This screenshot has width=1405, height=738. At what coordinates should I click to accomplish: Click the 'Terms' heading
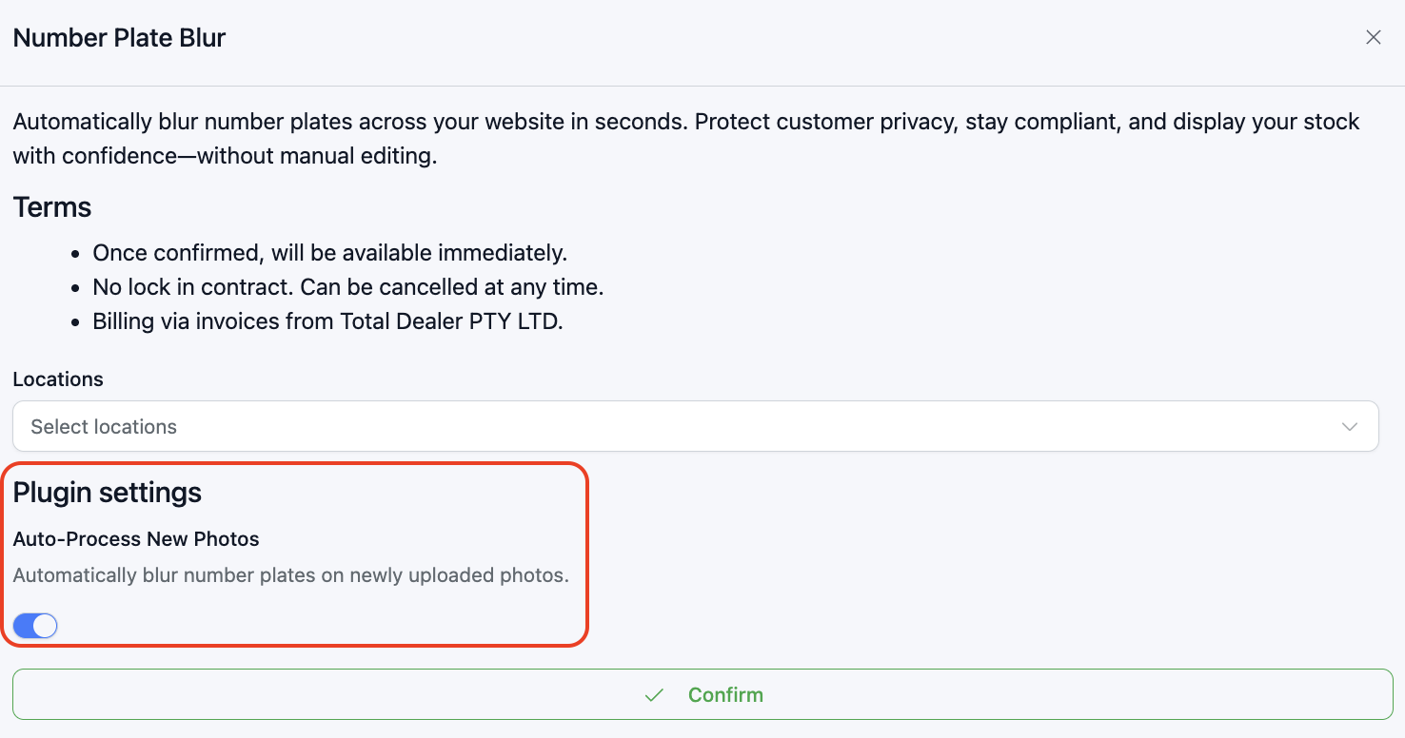coord(52,207)
